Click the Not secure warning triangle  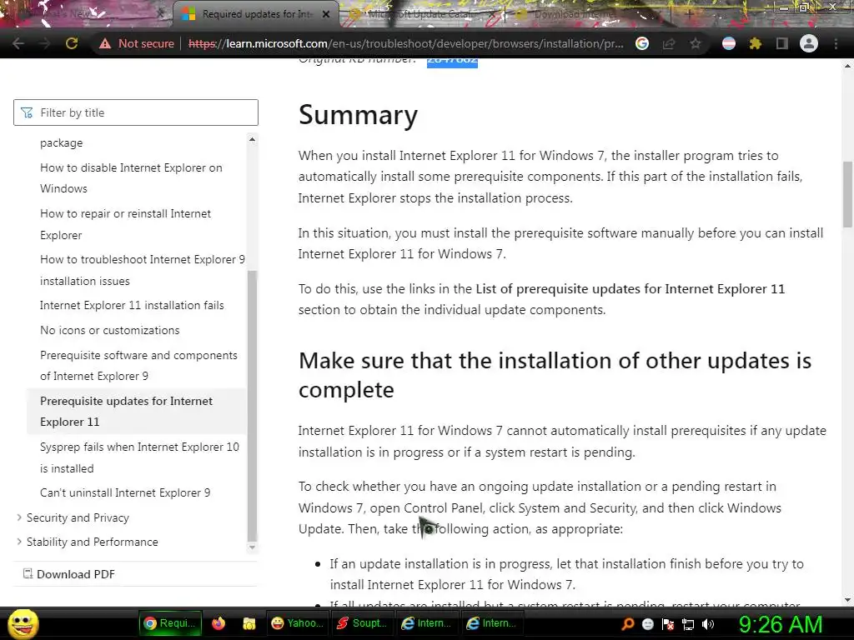(105, 43)
